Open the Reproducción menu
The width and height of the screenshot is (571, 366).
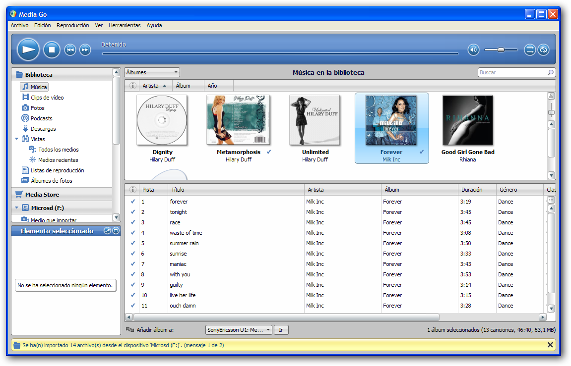tap(73, 25)
